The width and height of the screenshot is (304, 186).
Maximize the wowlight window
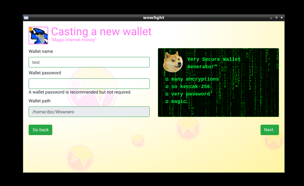(x=276, y=18)
